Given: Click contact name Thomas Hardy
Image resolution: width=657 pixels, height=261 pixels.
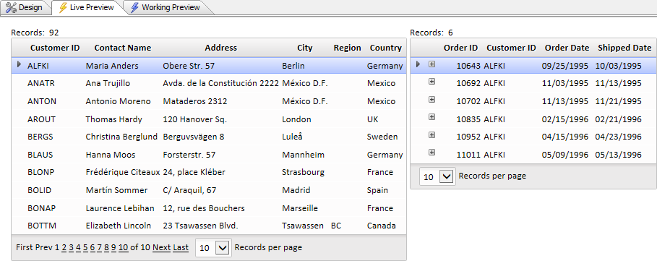Looking at the screenshot, I should (114, 119).
